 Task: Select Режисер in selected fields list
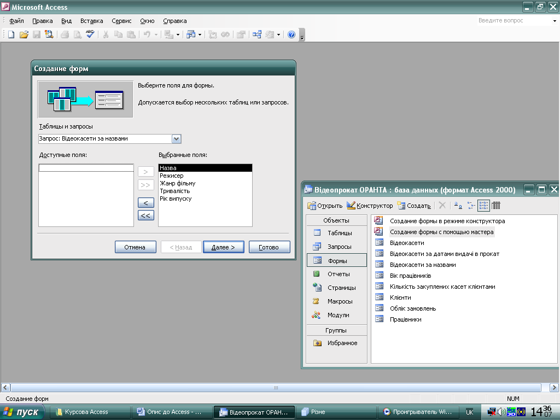pos(206,176)
